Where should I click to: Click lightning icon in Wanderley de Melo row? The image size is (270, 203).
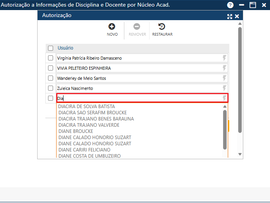pos(224,78)
